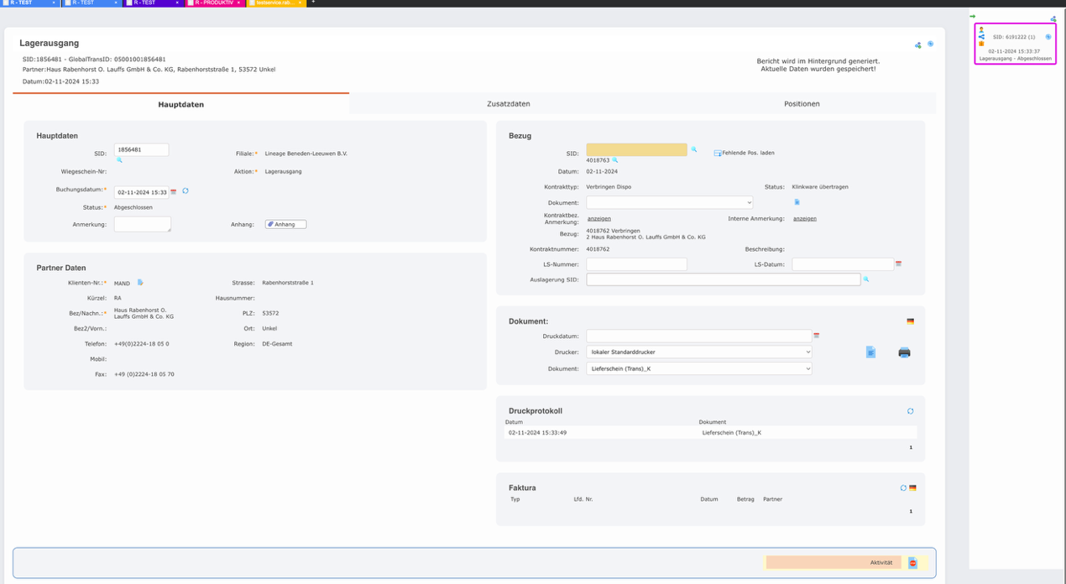Image resolution: width=1066 pixels, height=584 pixels.
Task: Click the refresh icon beside Buchungsdatum
Action: click(x=186, y=191)
